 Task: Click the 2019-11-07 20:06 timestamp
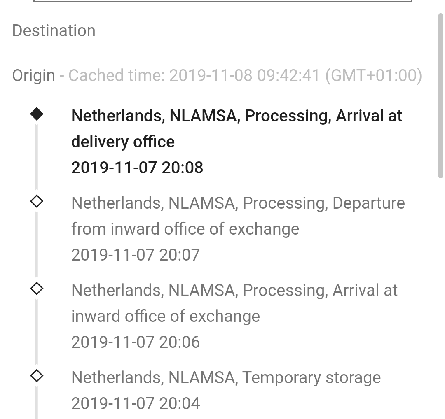pos(136,342)
